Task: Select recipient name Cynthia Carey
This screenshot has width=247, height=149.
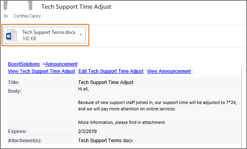Action: (x=27, y=16)
